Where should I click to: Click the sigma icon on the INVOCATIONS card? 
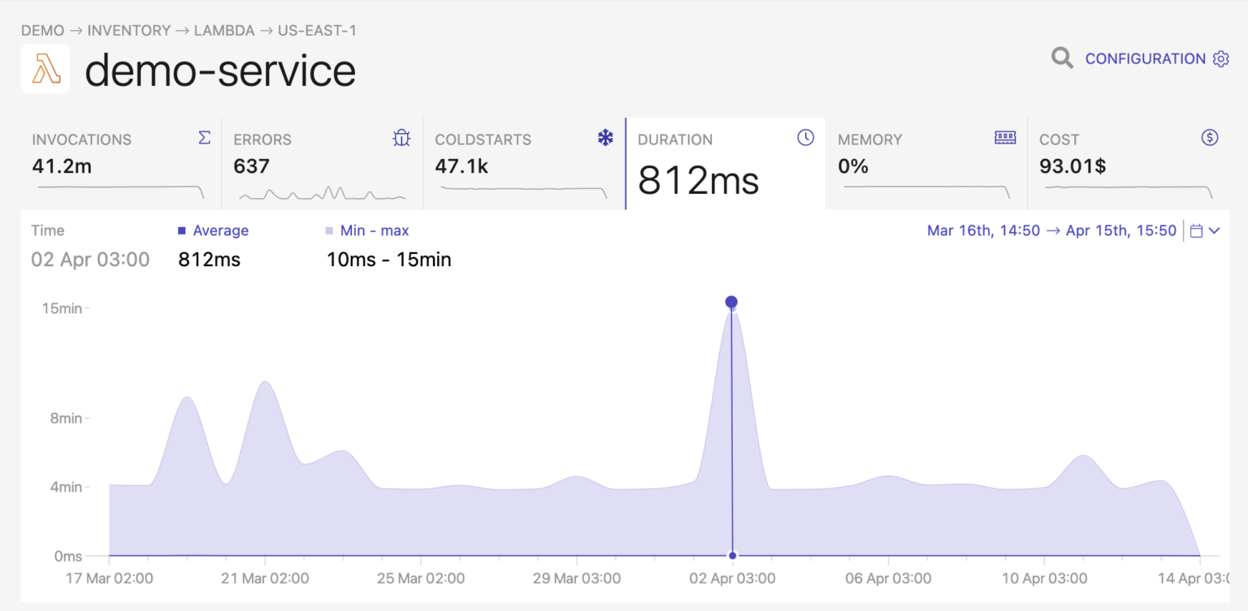(205, 138)
